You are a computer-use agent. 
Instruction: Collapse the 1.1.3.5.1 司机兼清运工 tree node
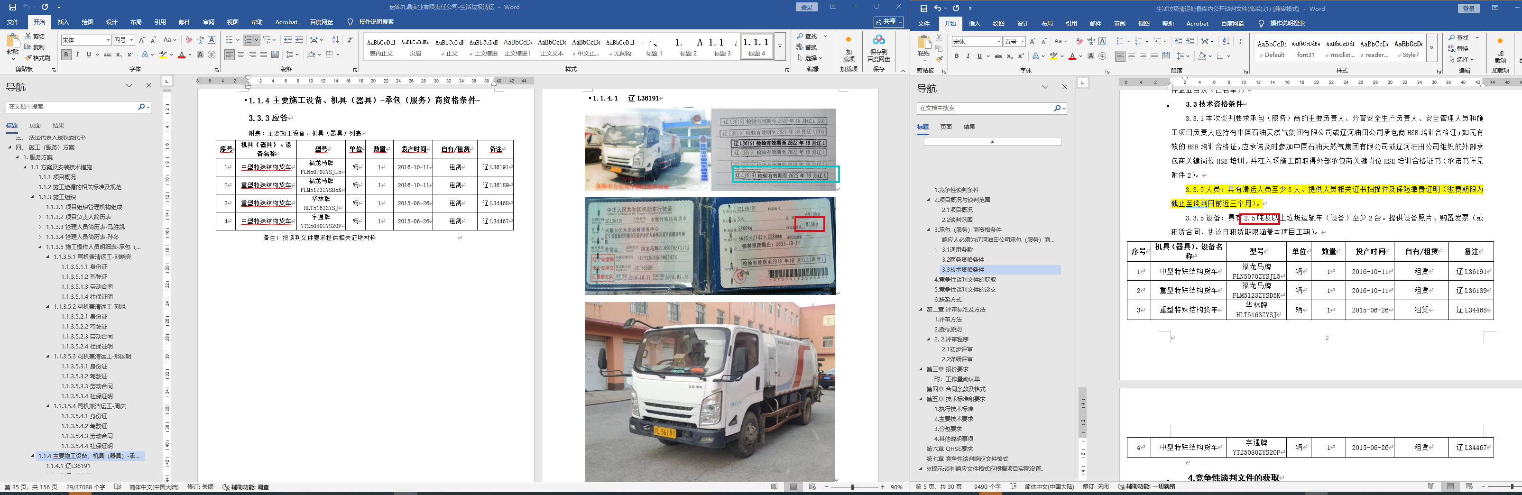coord(48,257)
